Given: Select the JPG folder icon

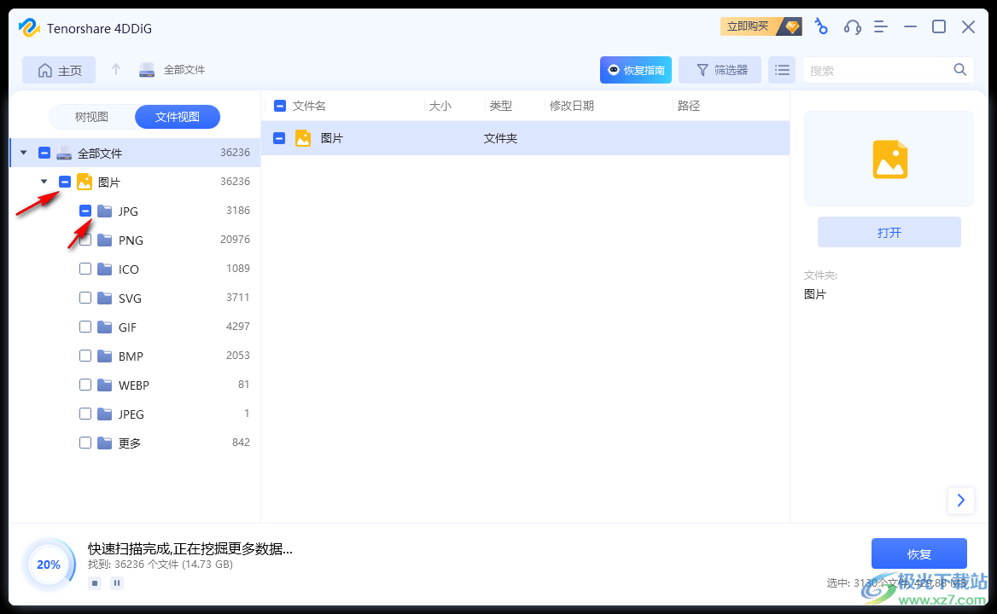Looking at the screenshot, I should [x=105, y=211].
